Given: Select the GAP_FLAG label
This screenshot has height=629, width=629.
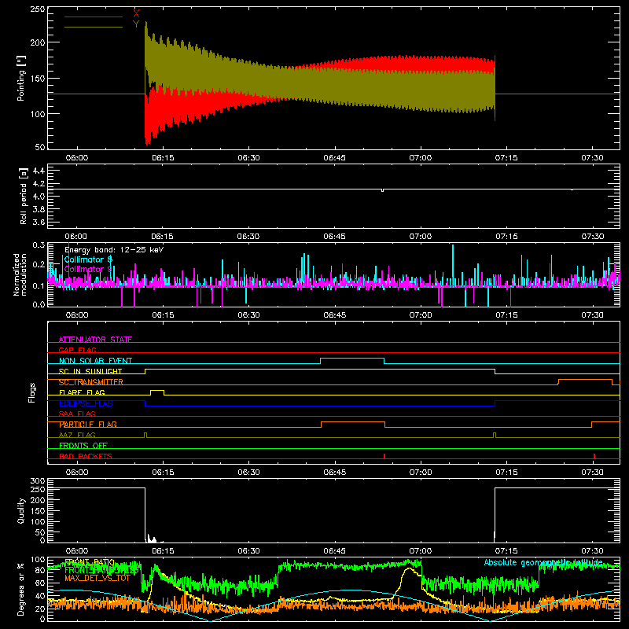Looking at the screenshot, I should coord(77,350).
